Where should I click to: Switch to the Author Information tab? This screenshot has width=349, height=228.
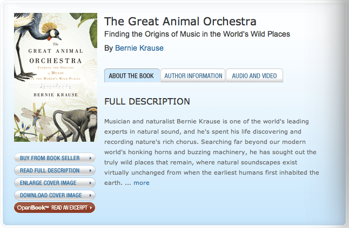pos(193,76)
